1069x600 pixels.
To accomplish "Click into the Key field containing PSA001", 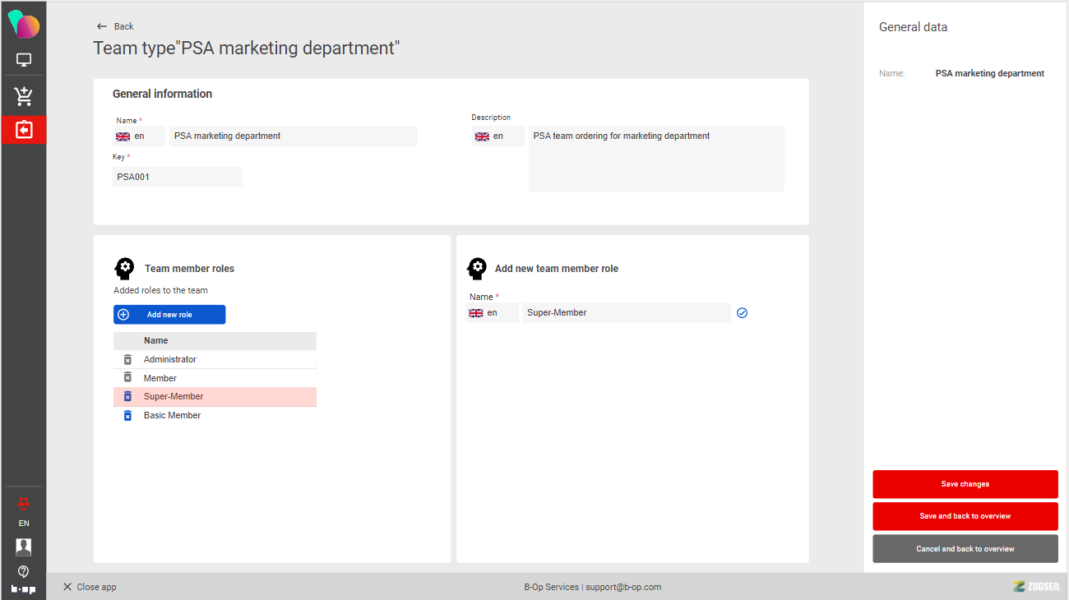I will point(177,177).
